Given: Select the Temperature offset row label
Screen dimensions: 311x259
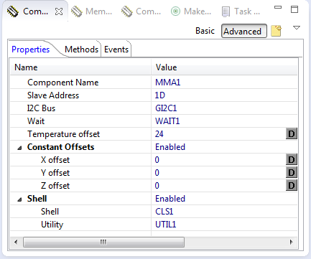Looking at the screenshot, I should [63, 134].
